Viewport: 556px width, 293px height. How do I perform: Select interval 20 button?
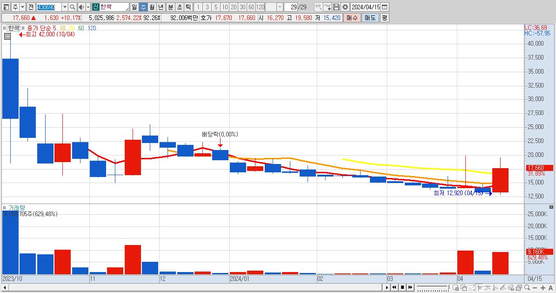point(234,7)
